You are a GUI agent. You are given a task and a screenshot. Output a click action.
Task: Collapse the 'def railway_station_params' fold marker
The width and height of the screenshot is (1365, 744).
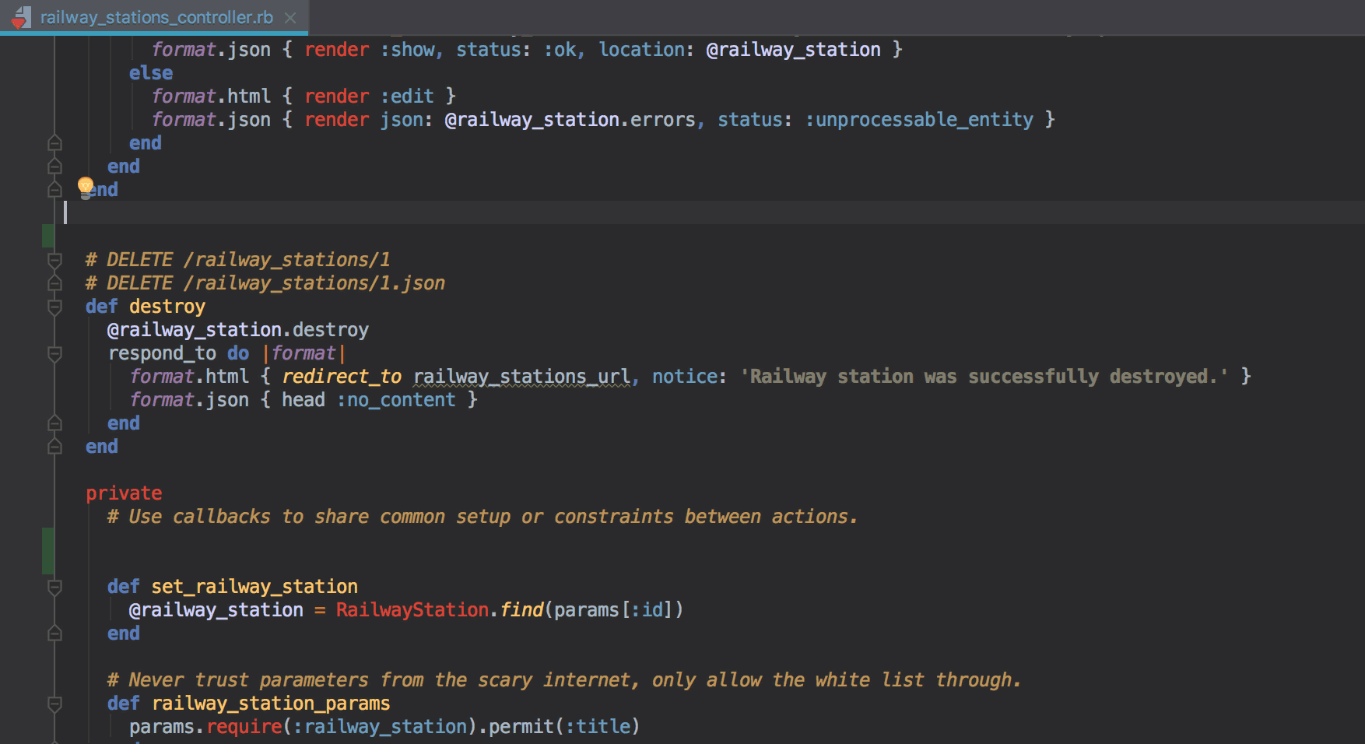(x=54, y=704)
